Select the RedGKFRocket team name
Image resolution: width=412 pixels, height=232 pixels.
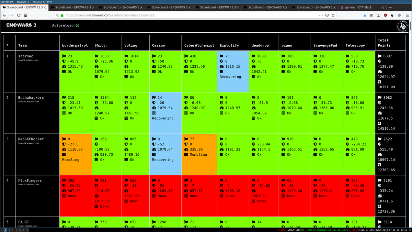31,139
